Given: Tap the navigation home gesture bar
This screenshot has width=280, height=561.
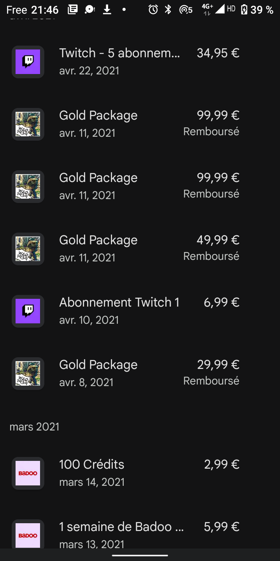Looking at the screenshot, I should (x=140, y=556).
